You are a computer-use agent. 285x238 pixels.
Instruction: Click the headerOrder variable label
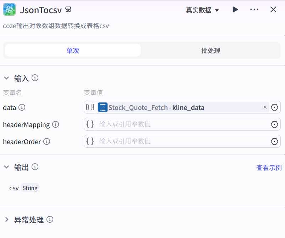(x=22, y=142)
